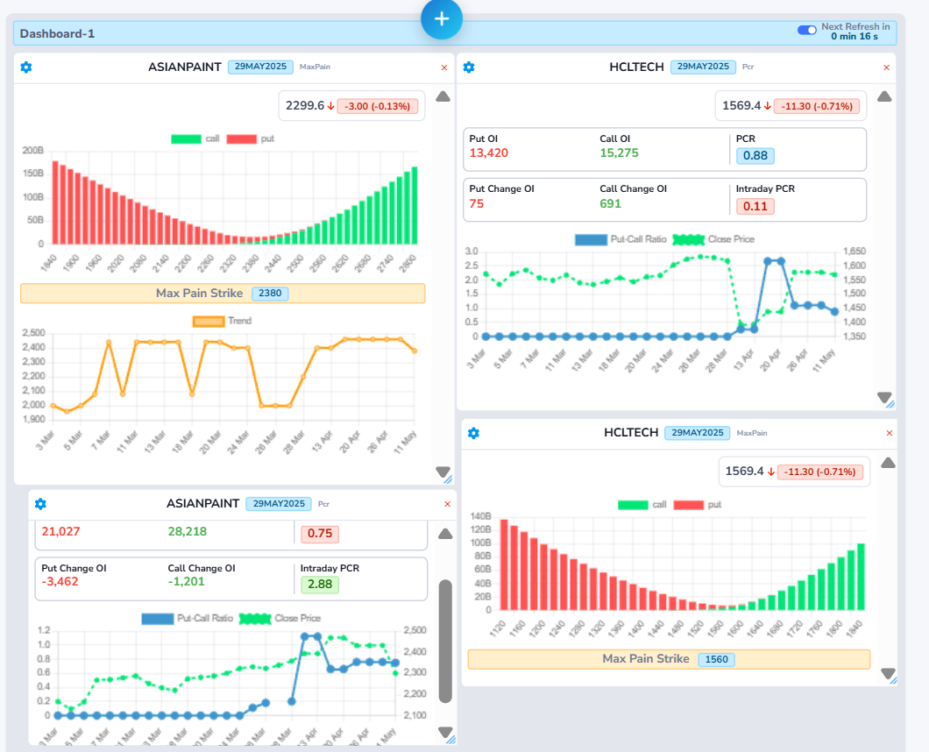This screenshot has height=752, width=929.
Task: Click the MaxPain label beside ASIANPAINT title
Action: coord(315,67)
